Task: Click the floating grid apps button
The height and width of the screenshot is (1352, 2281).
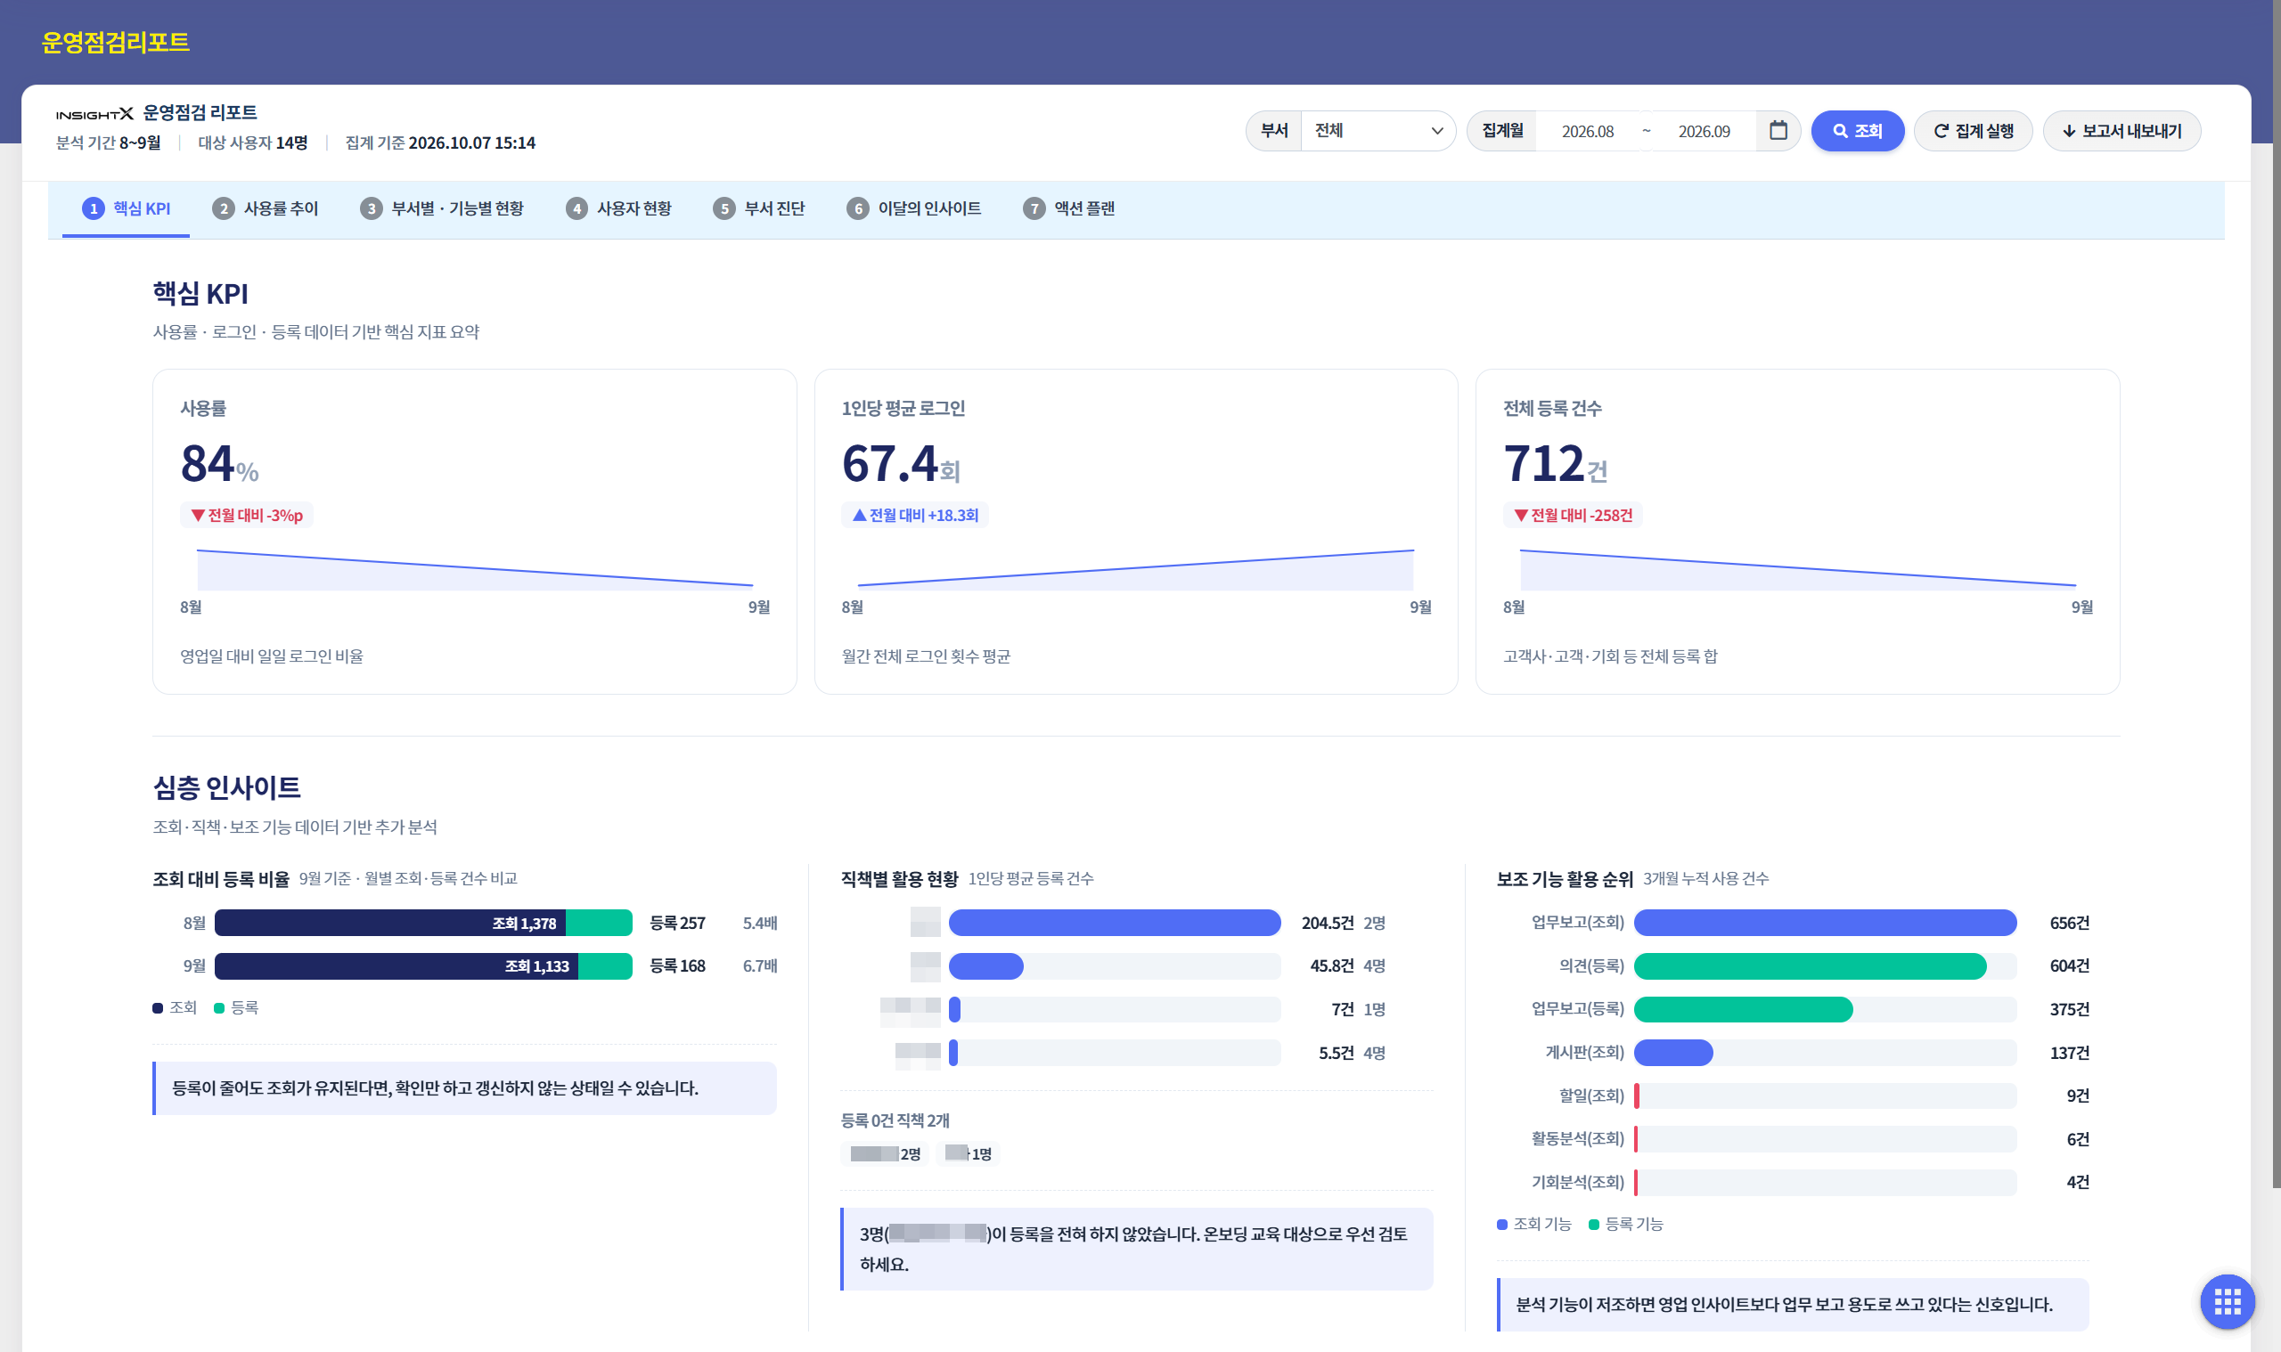Action: [2227, 1301]
